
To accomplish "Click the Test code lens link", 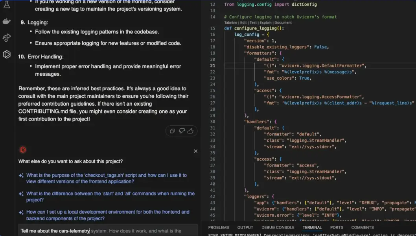I will (x=253, y=23).
